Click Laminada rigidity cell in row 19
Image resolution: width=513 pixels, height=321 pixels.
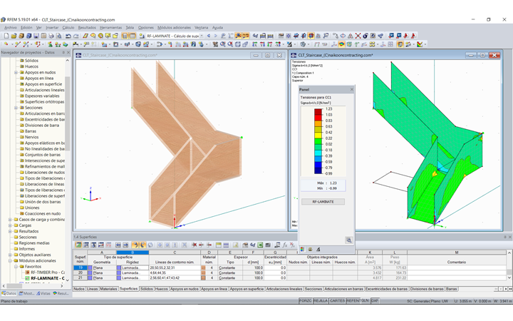pyautogui.click(x=133, y=267)
